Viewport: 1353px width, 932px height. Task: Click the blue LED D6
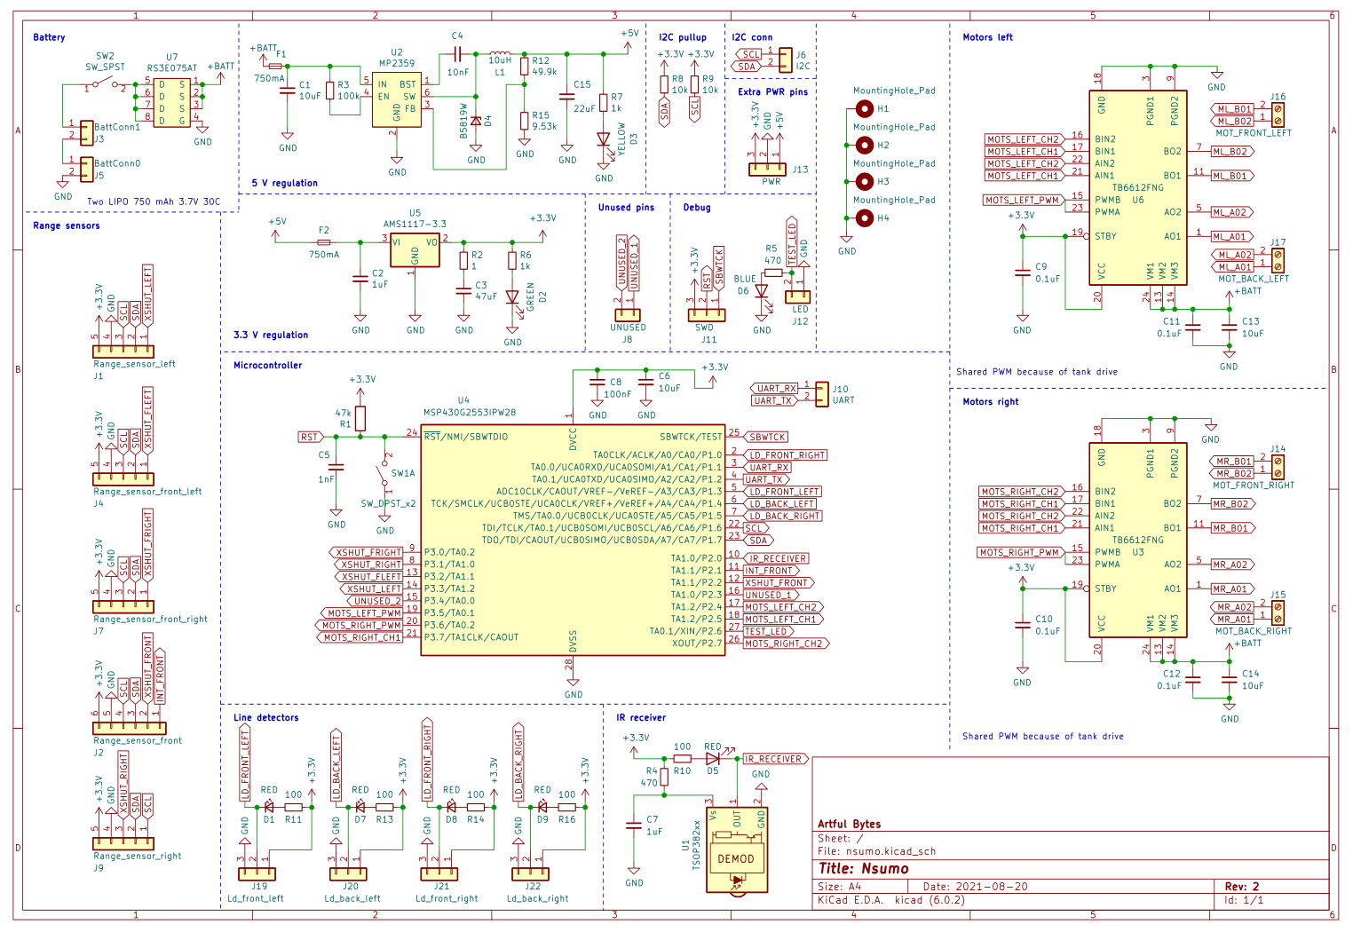tap(761, 290)
